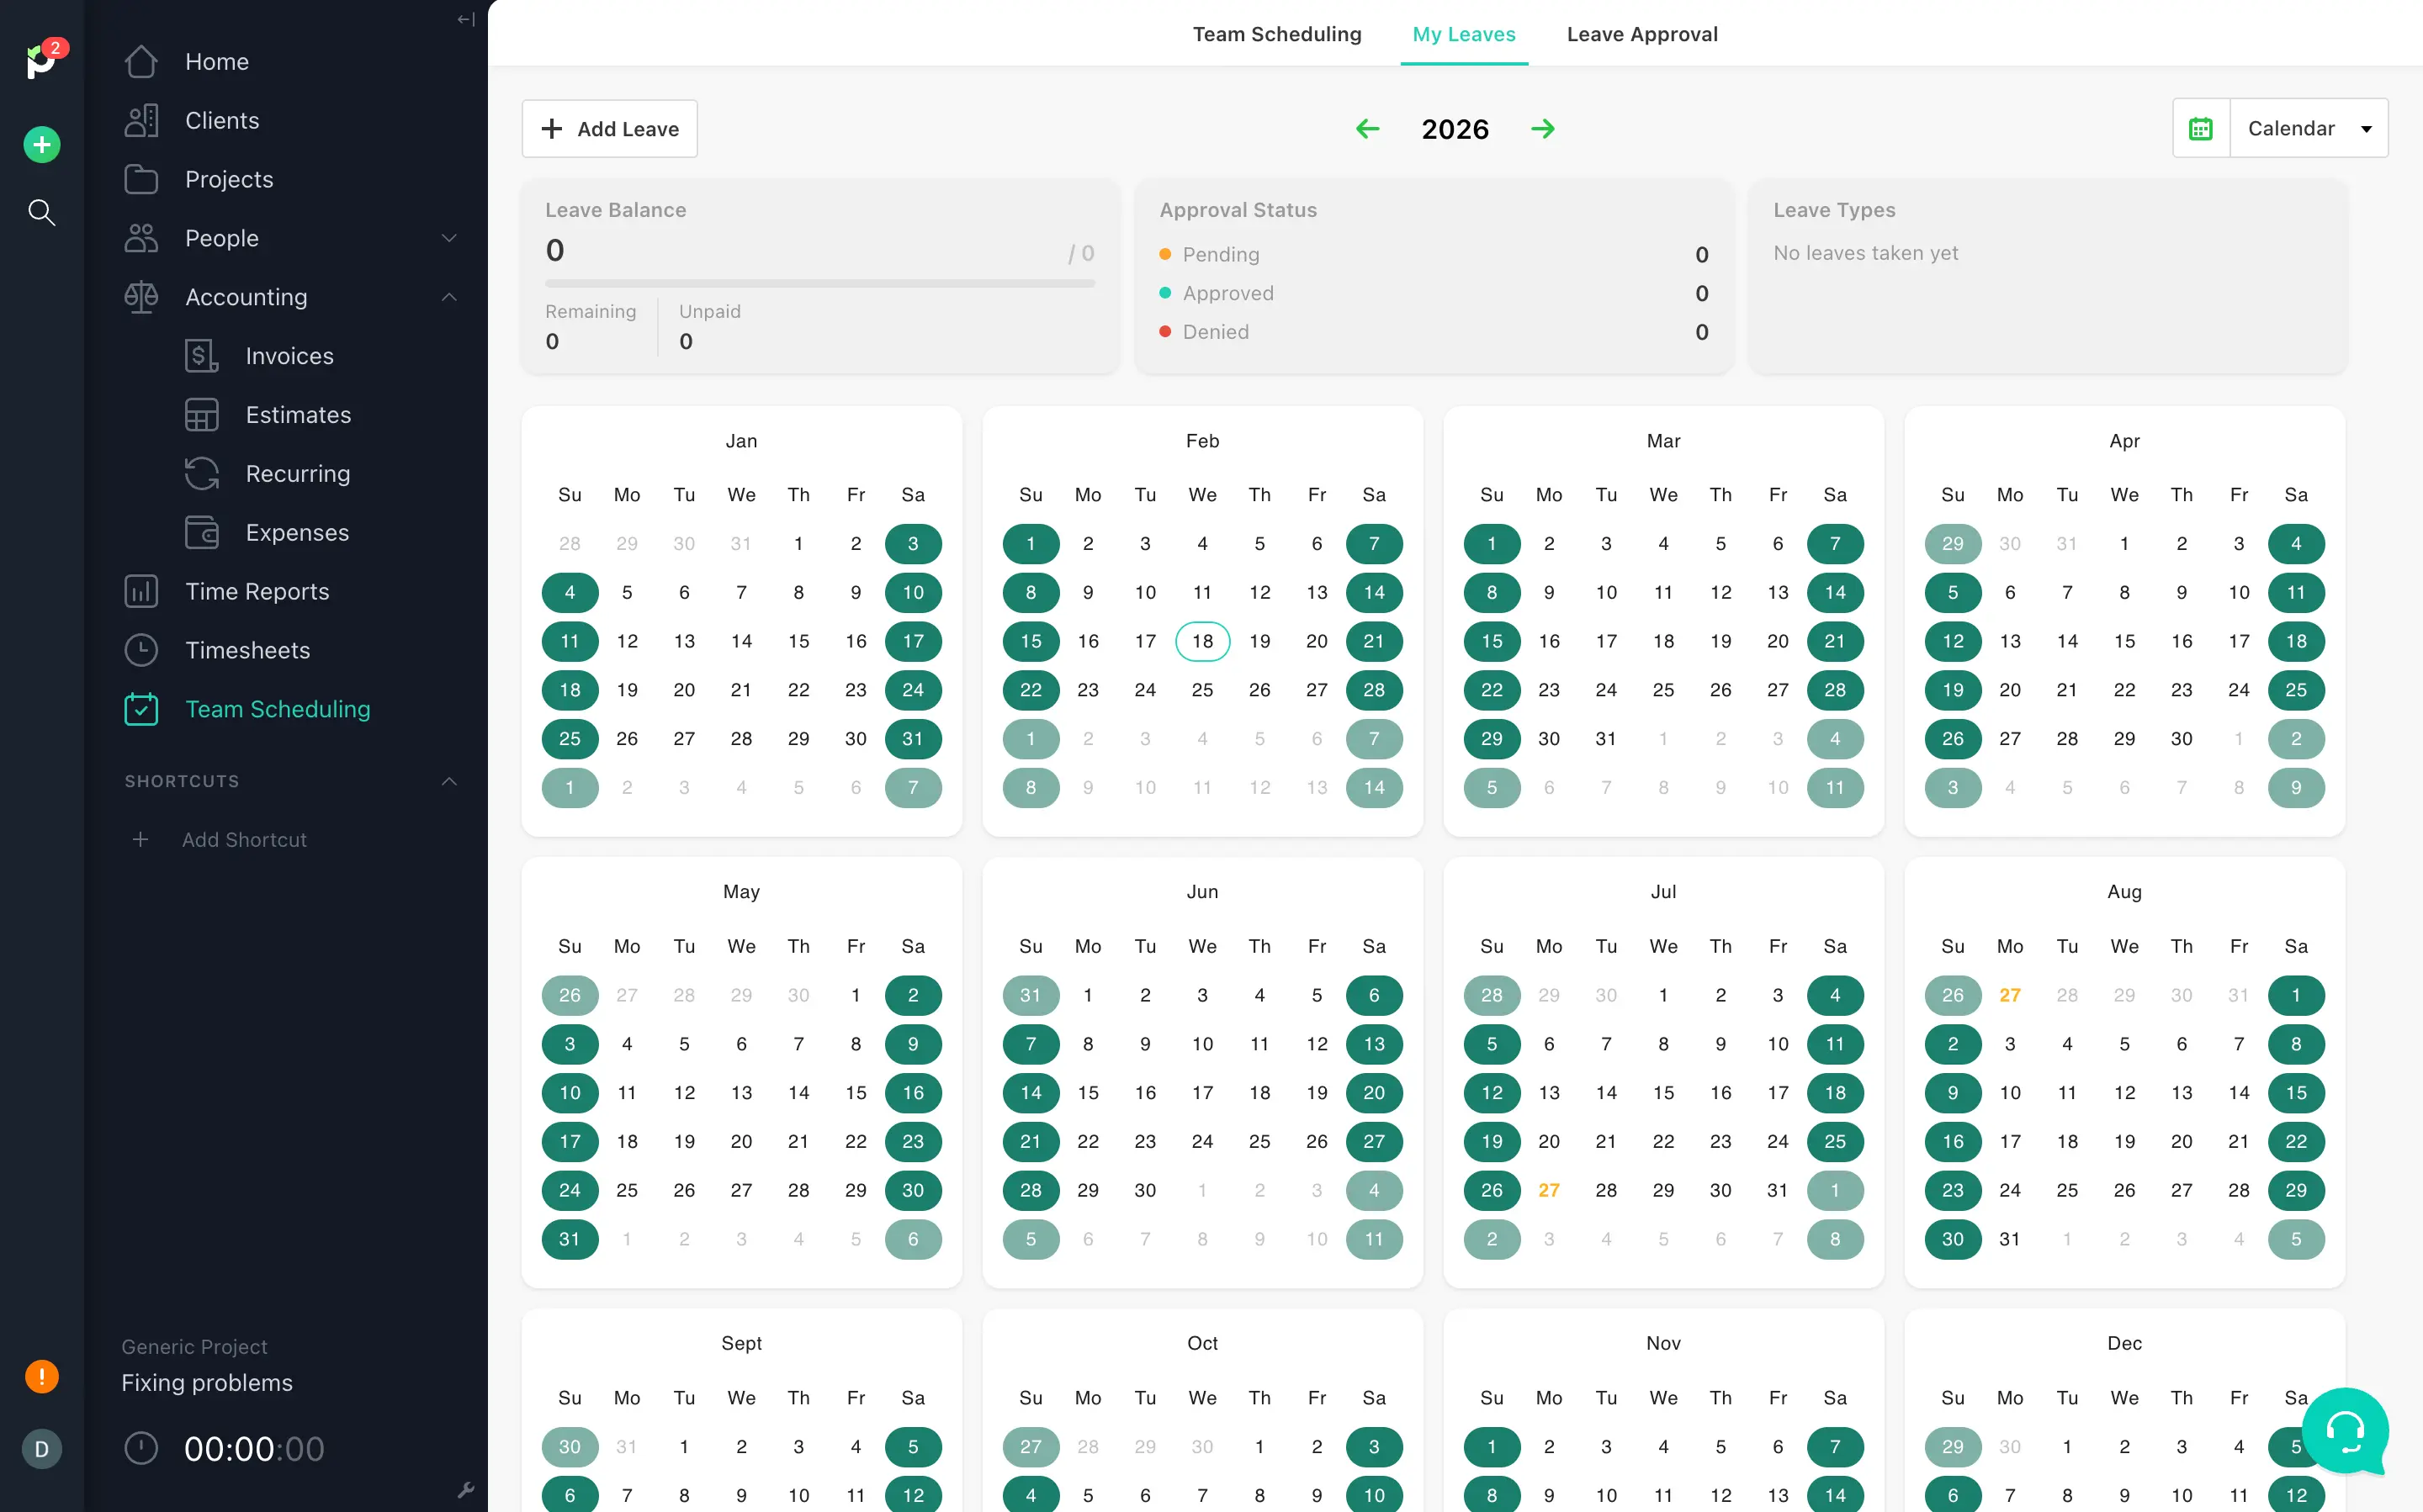Select April 15 in the calendar

(x=2123, y=641)
